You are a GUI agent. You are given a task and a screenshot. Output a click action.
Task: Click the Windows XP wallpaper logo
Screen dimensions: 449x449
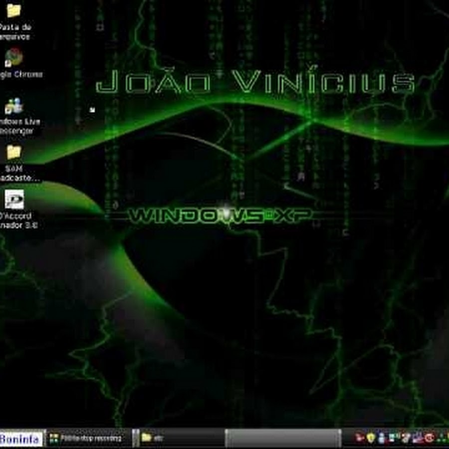[x=221, y=216]
